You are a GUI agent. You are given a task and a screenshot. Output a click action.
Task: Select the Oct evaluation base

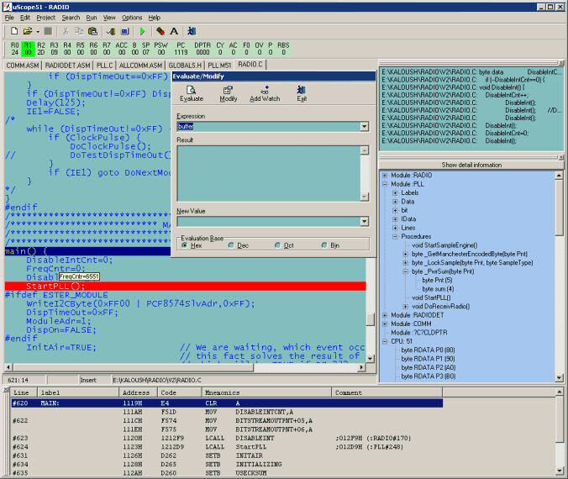(x=278, y=245)
